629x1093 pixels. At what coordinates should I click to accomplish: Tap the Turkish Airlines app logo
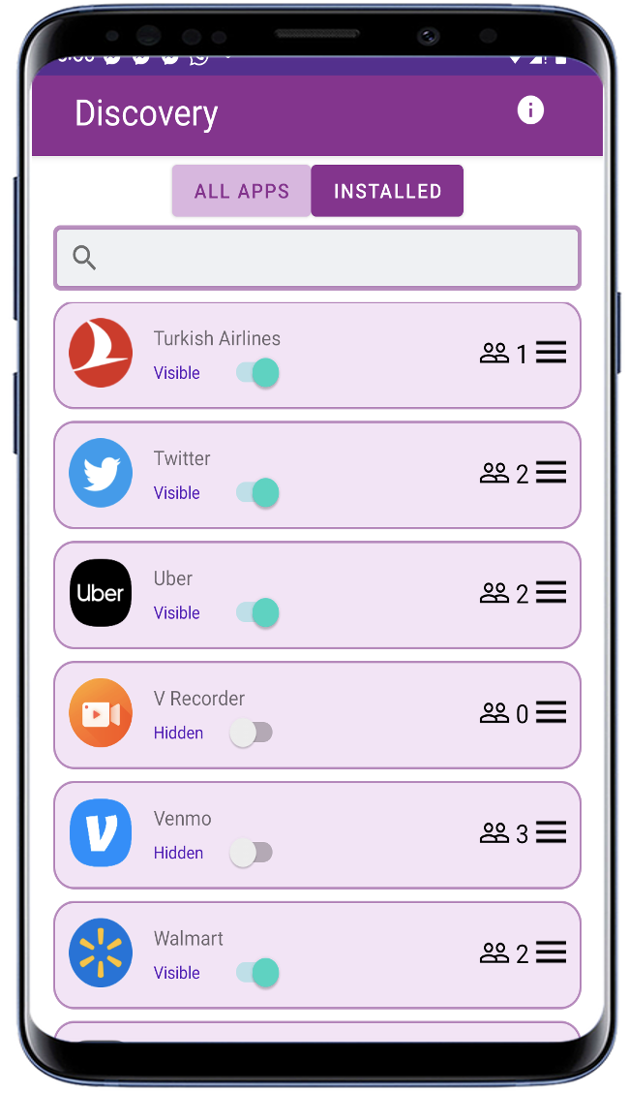[101, 353]
